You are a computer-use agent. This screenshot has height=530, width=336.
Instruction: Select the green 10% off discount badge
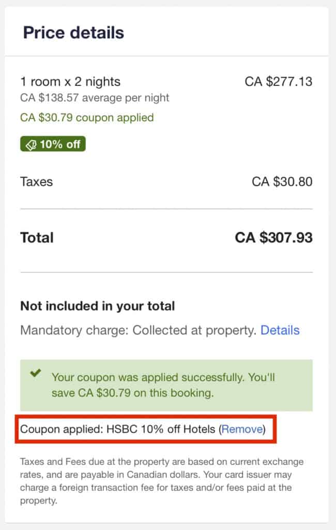[52, 144]
